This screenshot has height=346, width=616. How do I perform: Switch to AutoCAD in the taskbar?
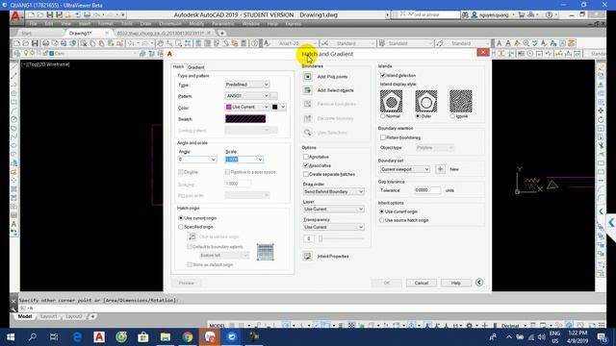tap(99, 337)
